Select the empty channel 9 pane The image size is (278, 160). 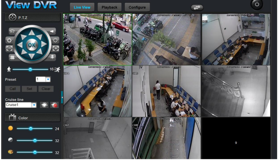(236, 138)
